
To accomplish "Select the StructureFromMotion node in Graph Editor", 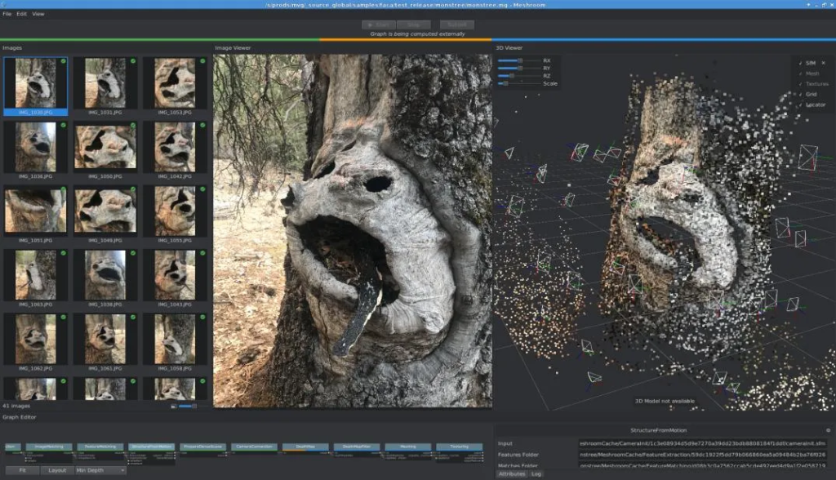I will pyautogui.click(x=151, y=447).
